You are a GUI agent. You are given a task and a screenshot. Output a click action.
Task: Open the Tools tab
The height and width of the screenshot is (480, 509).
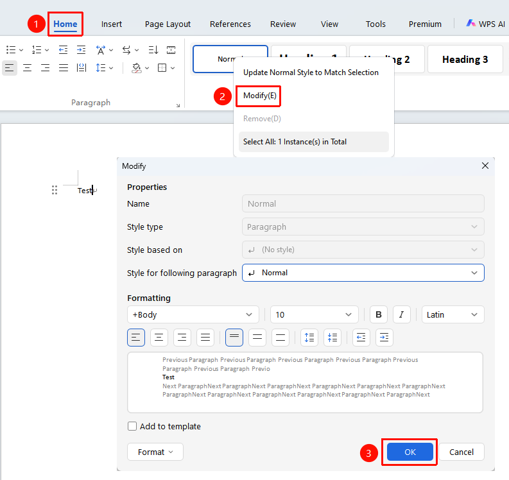pos(375,24)
